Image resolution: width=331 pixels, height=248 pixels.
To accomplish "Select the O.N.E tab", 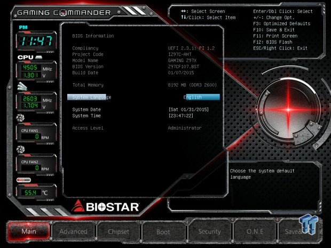I will click(255, 231).
